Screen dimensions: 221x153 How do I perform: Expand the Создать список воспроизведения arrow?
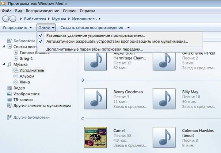coord(128,28)
